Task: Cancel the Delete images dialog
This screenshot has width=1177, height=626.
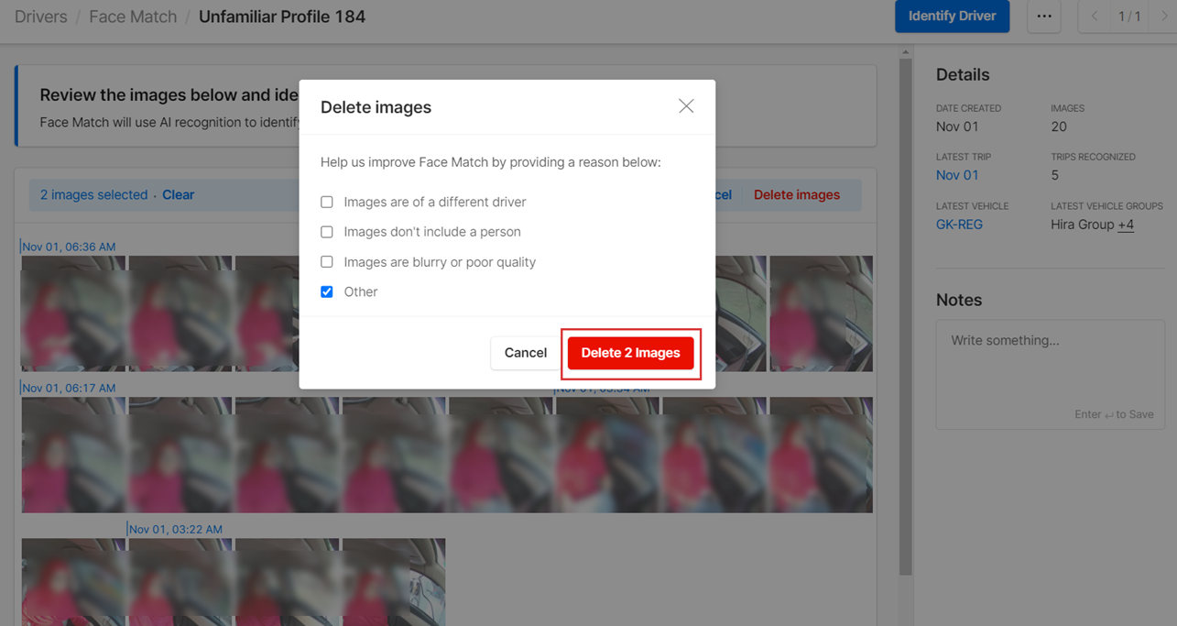Action: coord(526,353)
